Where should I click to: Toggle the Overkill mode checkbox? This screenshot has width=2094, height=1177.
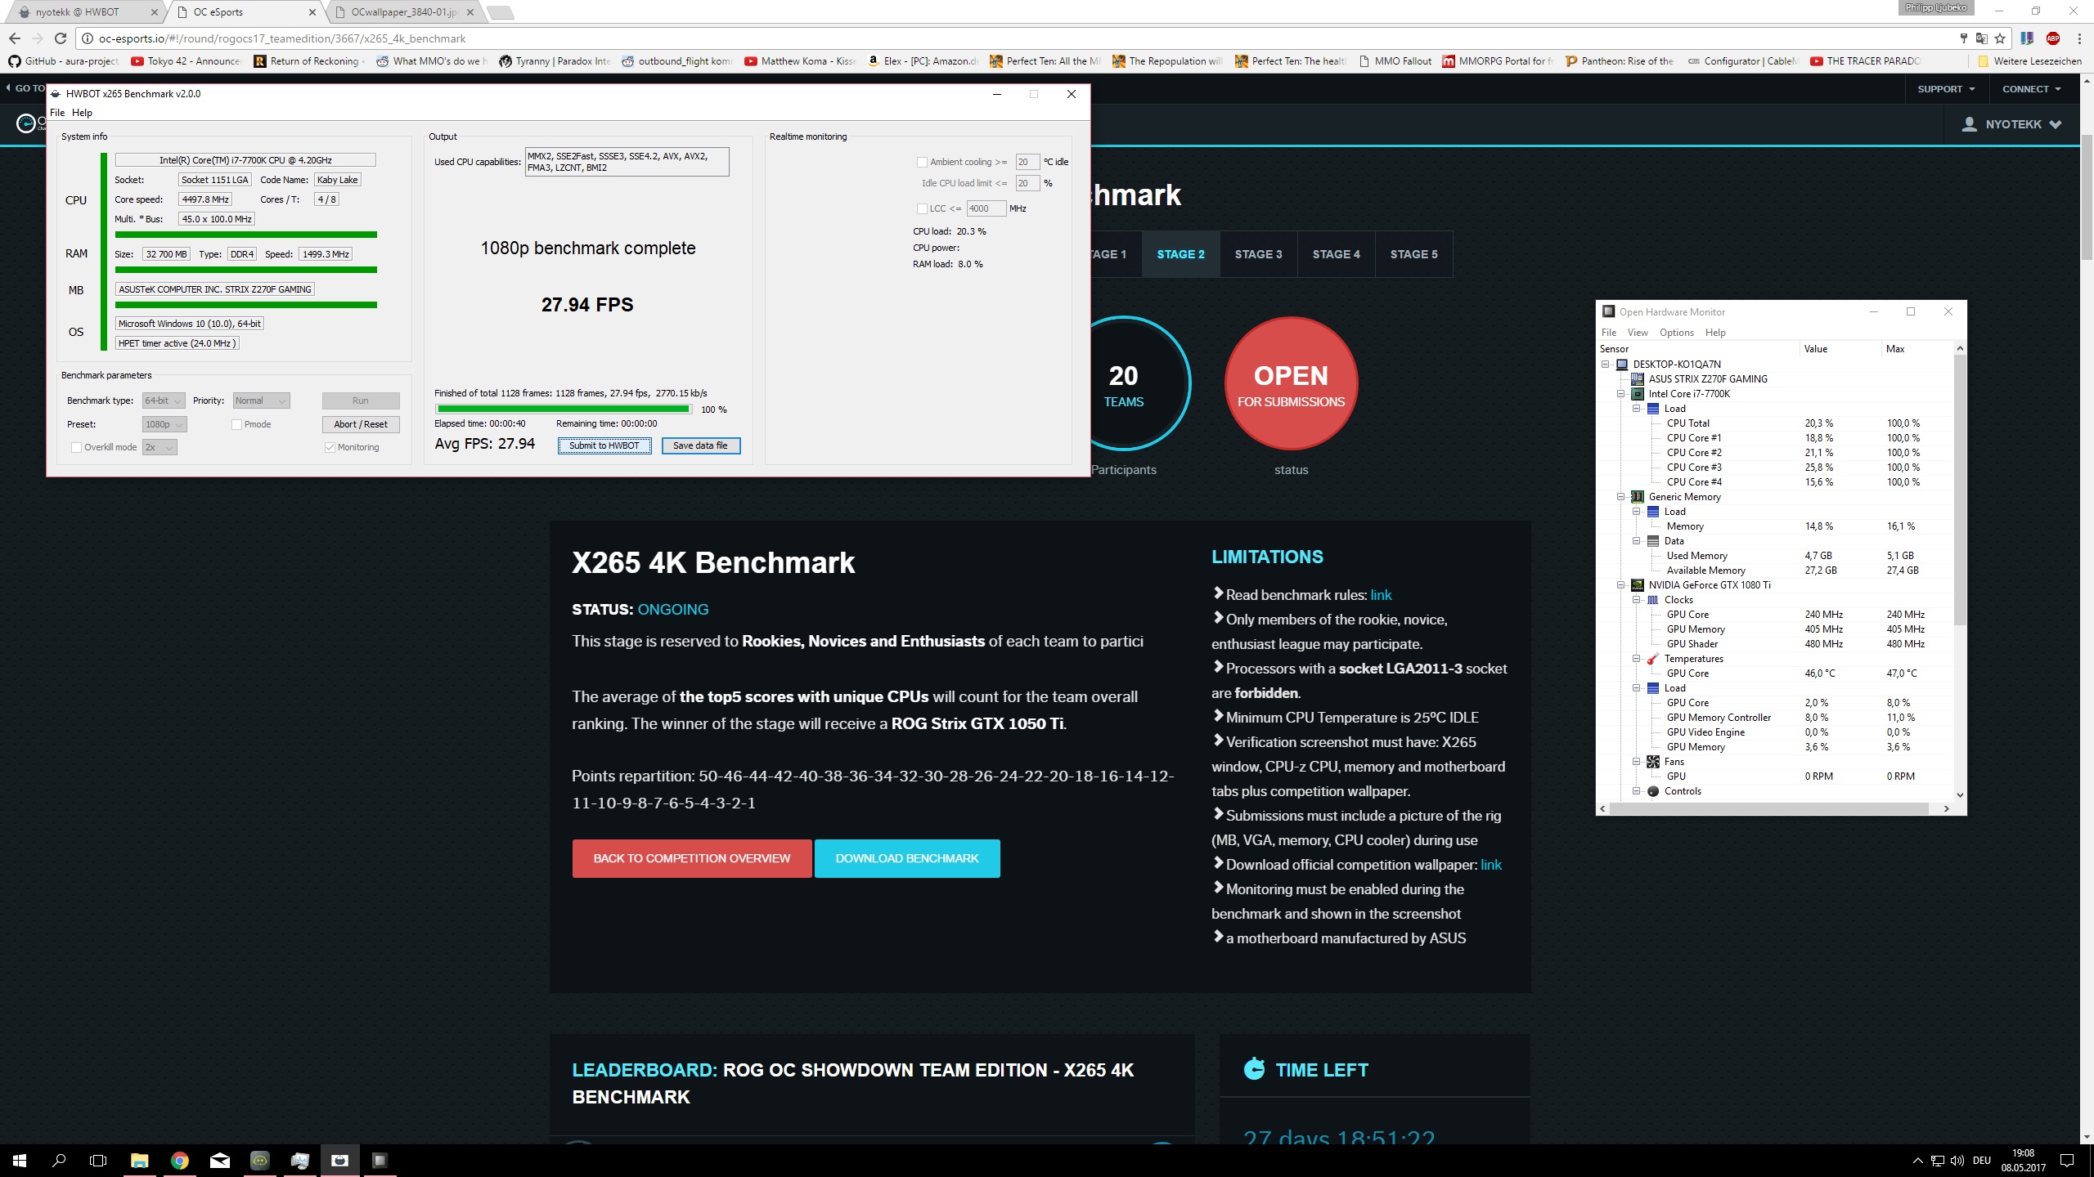(x=76, y=447)
